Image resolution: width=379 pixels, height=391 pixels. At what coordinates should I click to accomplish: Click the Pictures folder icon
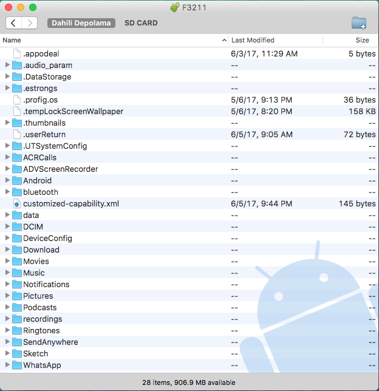coord(17,296)
